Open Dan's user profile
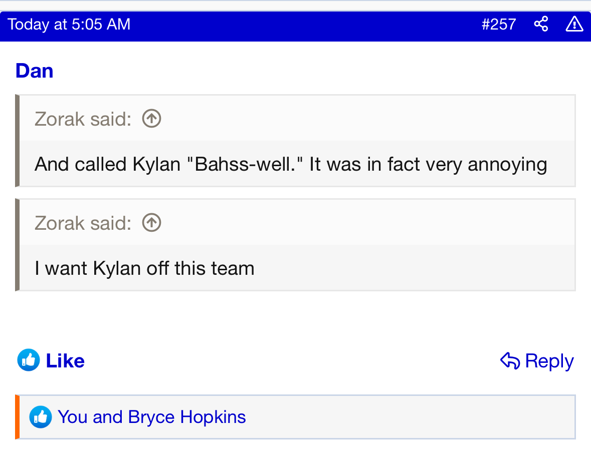 click(34, 71)
